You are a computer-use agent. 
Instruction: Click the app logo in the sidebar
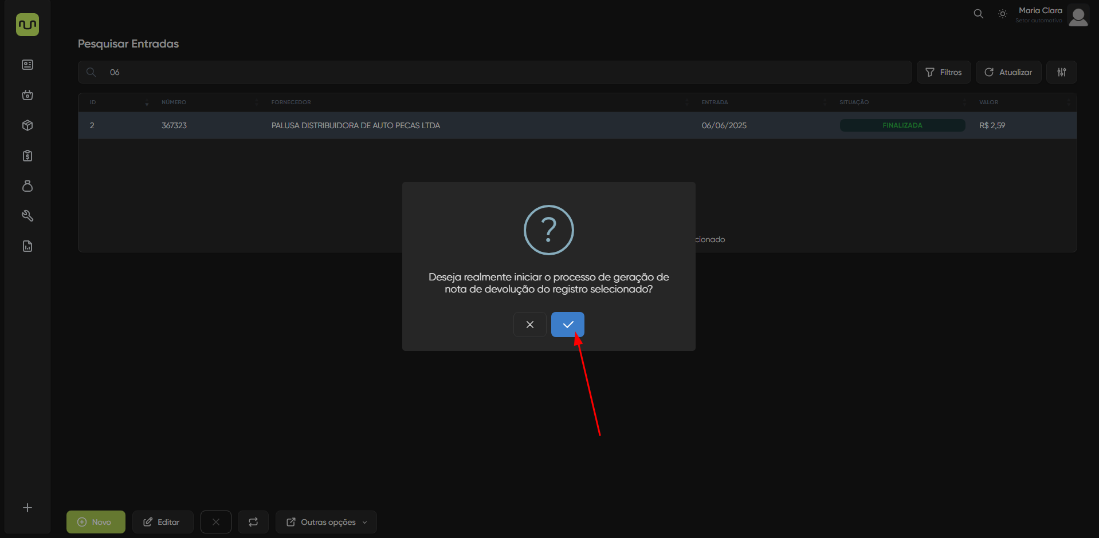point(28,25)
